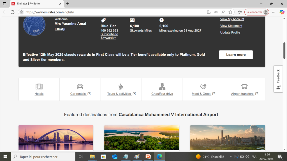Open the favorites list icon
The image size is (287, 161).
coord(240,12)
